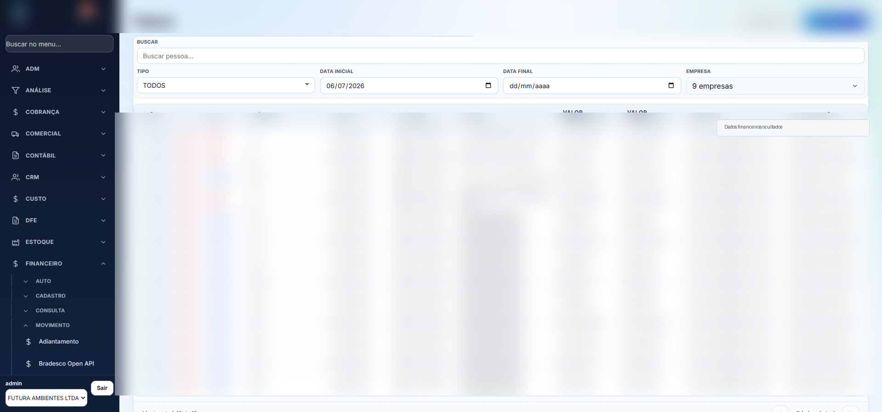Click the Sair button
The height and width of the screenshot is (412, 882).
(102, 388)
